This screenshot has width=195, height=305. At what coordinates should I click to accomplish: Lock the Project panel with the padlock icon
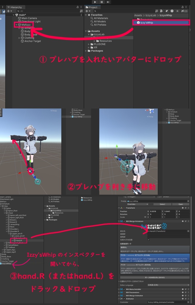coord(183,7)
